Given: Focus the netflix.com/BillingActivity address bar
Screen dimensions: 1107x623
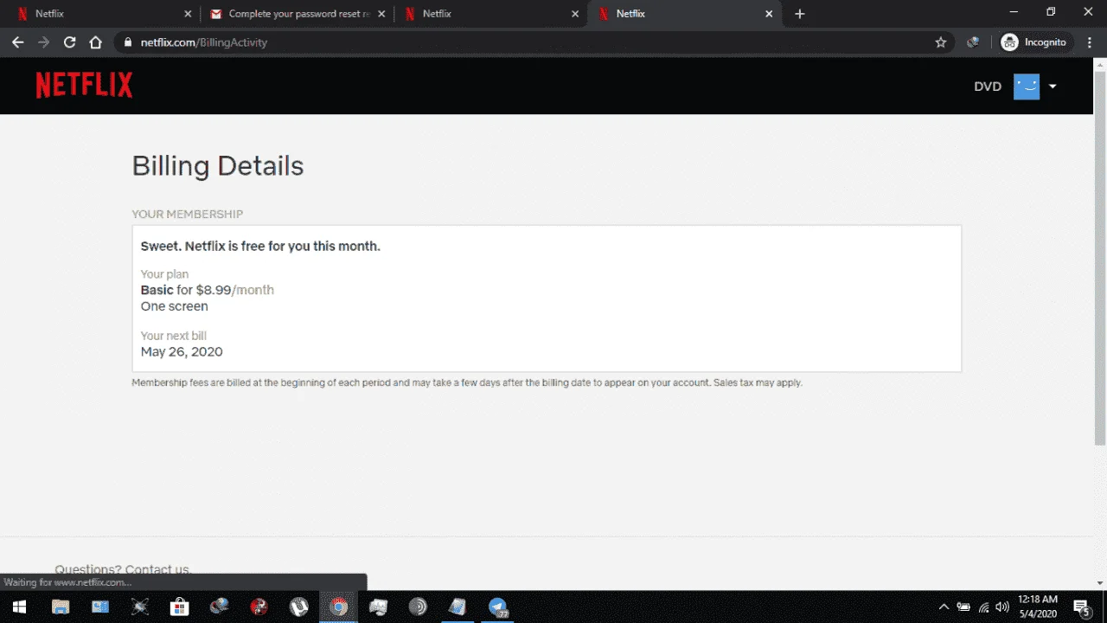Looking at the screenshot, I should click(x=528, y=42).
